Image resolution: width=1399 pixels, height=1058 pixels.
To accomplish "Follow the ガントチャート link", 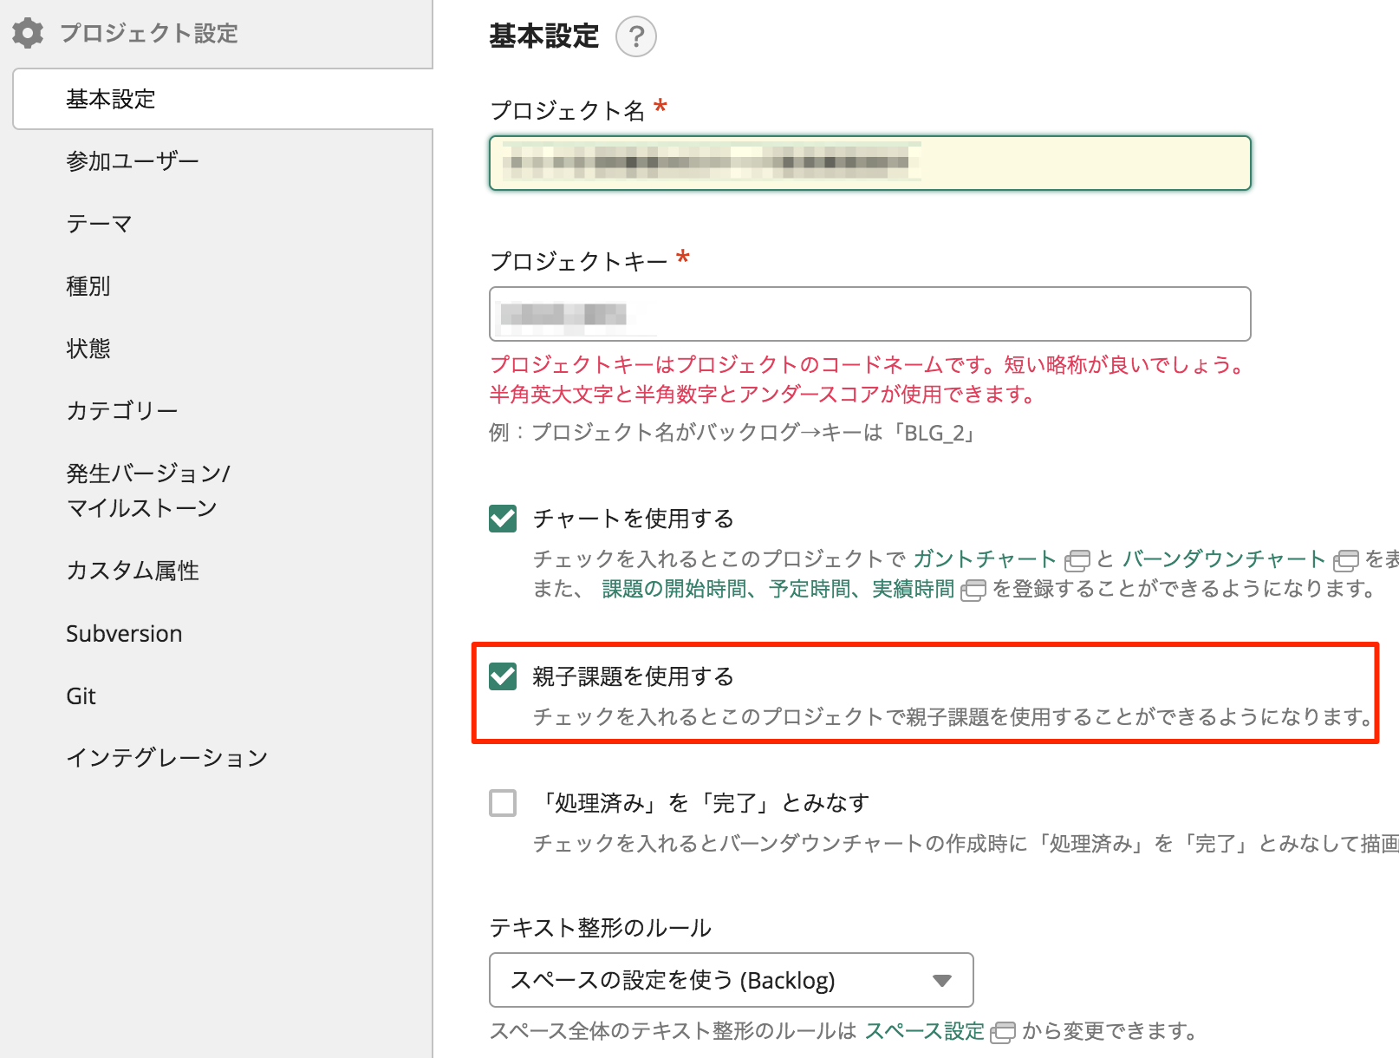I will 985,559.
